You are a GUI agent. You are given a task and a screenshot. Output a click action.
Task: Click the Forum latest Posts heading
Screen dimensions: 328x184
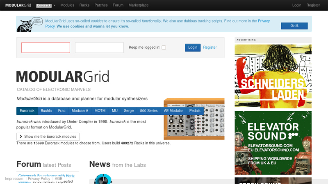(44, 165)
